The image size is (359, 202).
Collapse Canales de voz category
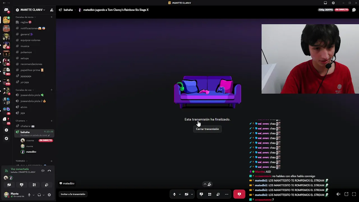(x=25, y=90)
